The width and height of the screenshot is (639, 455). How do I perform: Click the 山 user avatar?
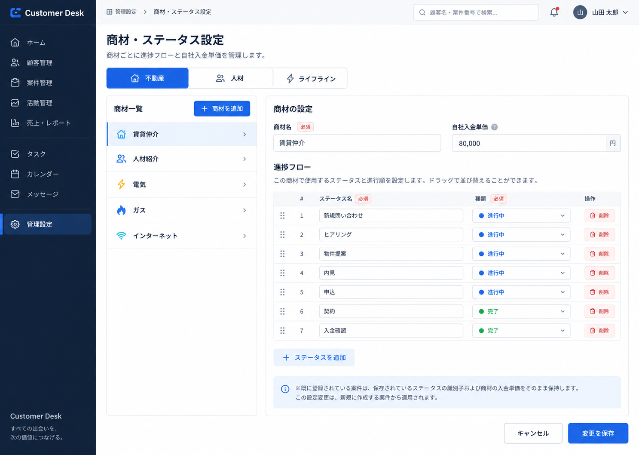(x=580, y=12)
